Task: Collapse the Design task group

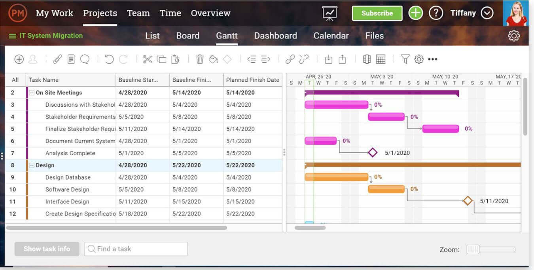Action: tap(32, 165)
